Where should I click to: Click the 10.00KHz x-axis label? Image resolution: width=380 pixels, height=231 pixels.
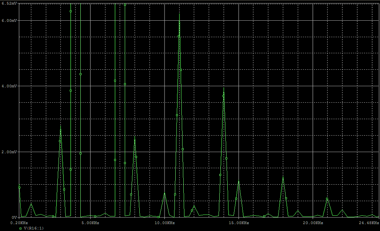click(165, 223)
